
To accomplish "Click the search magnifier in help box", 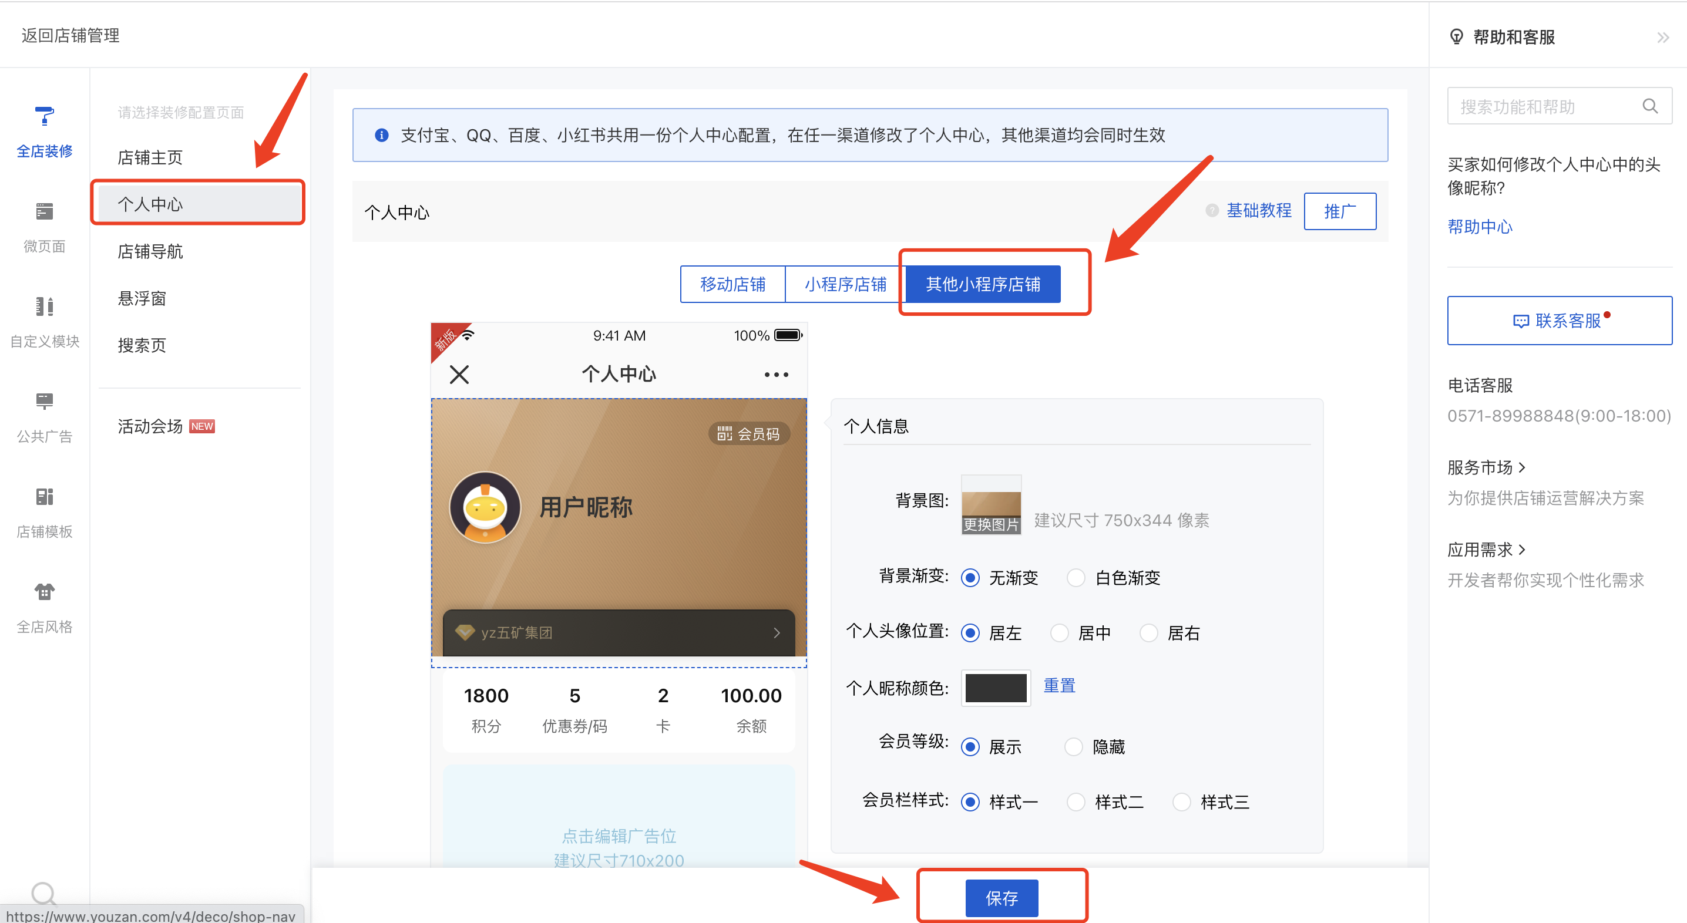I will [x=1649, y=106].
